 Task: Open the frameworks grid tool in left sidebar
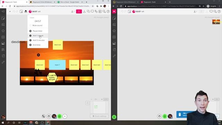[3, 37]
